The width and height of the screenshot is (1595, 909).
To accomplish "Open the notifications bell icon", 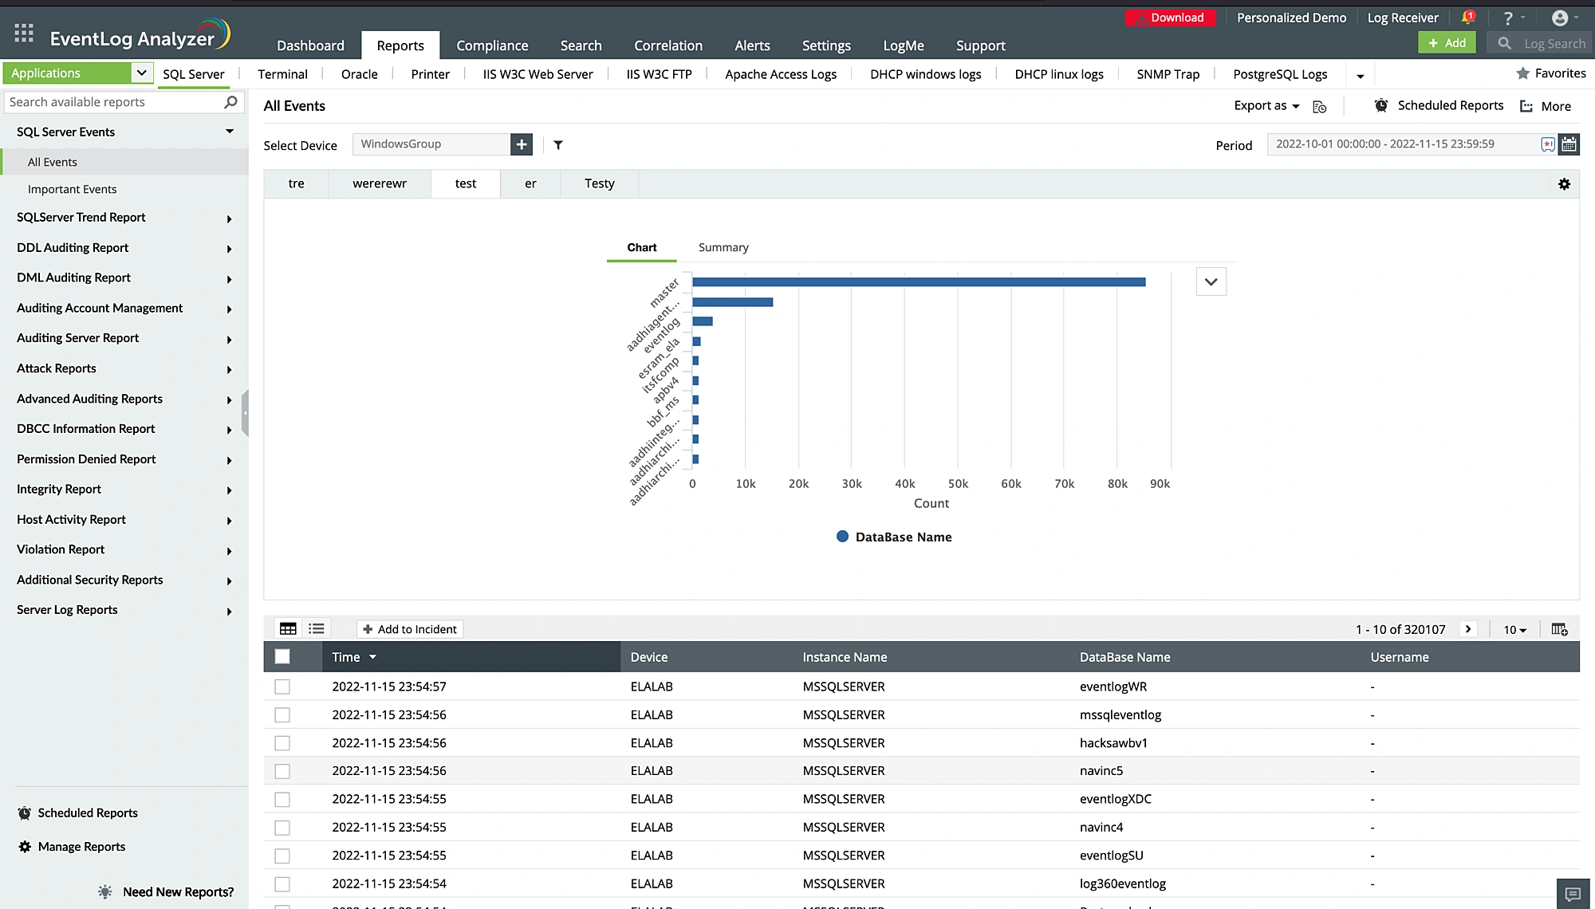I will [x=1467, y=18].
